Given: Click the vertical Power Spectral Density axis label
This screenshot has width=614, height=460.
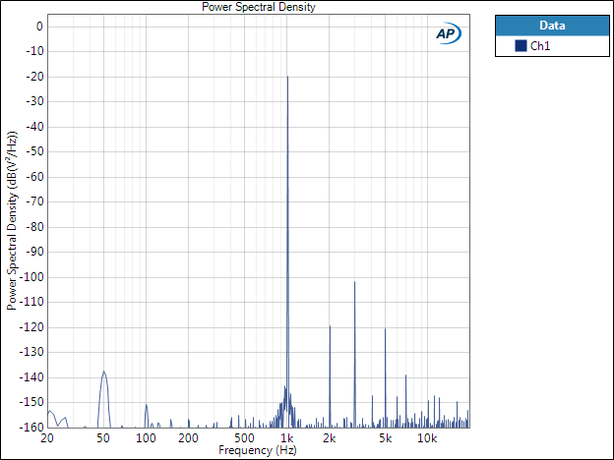Looking at the screenshot, I should click(x=12, y=221).
